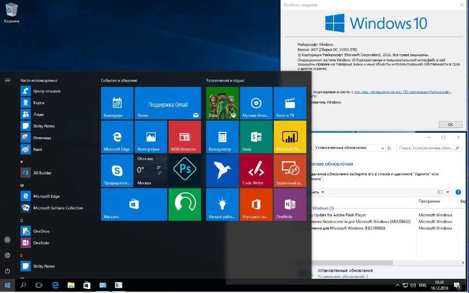The width and height of the screenshot is (469, 293).
Task: Open the green gauge icon tile
Action: [185, 205]
